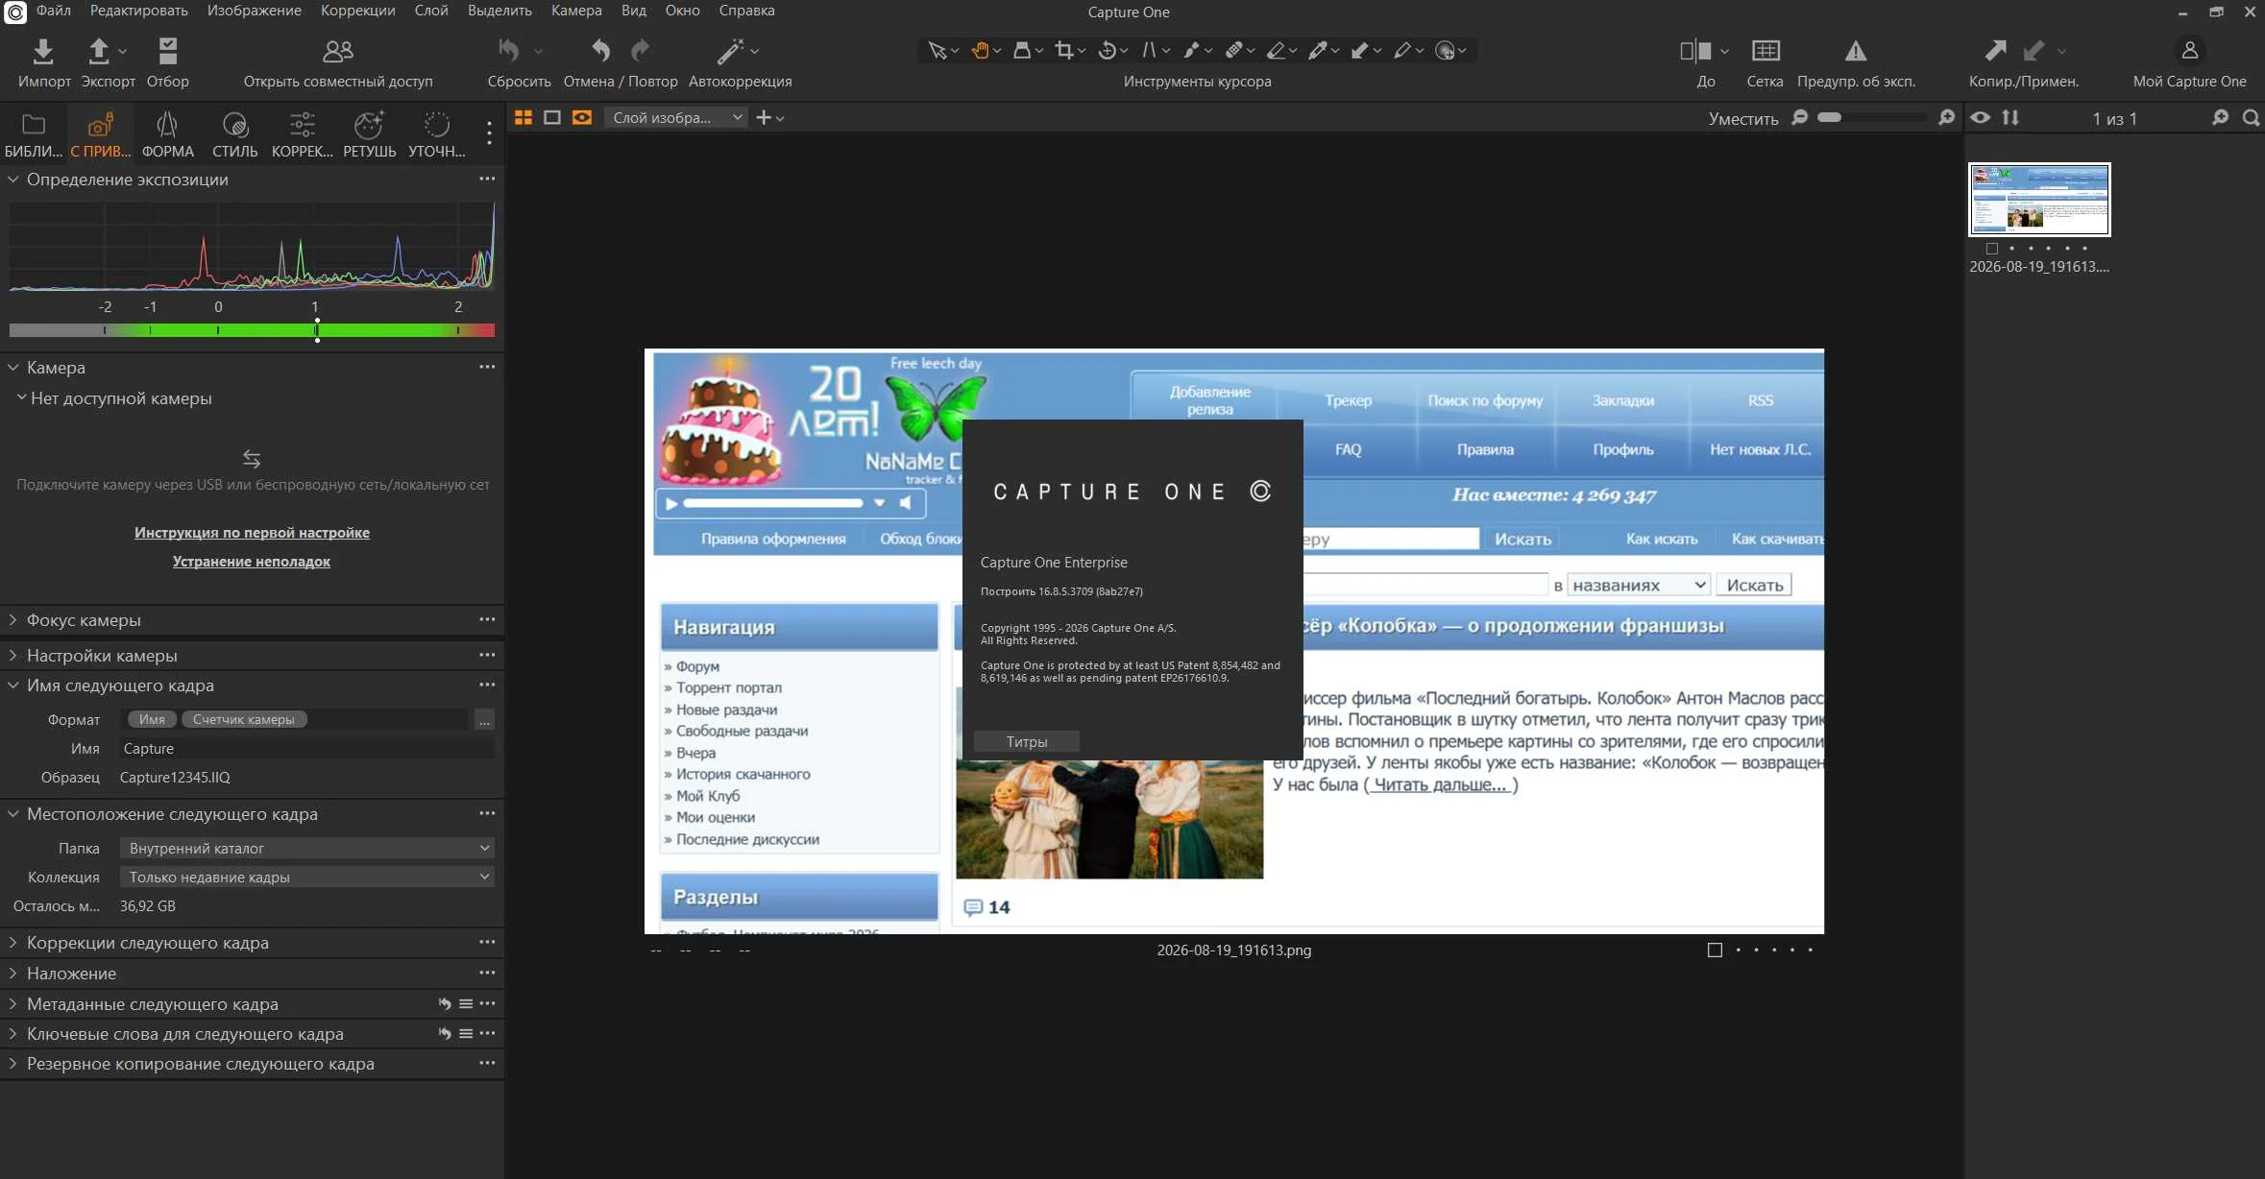Open the Файл menu

coord(54,11)
